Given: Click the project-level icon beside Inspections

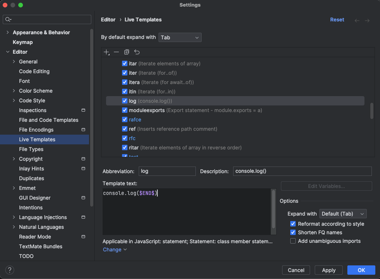Looking at the screenshot, I should 83,111.
